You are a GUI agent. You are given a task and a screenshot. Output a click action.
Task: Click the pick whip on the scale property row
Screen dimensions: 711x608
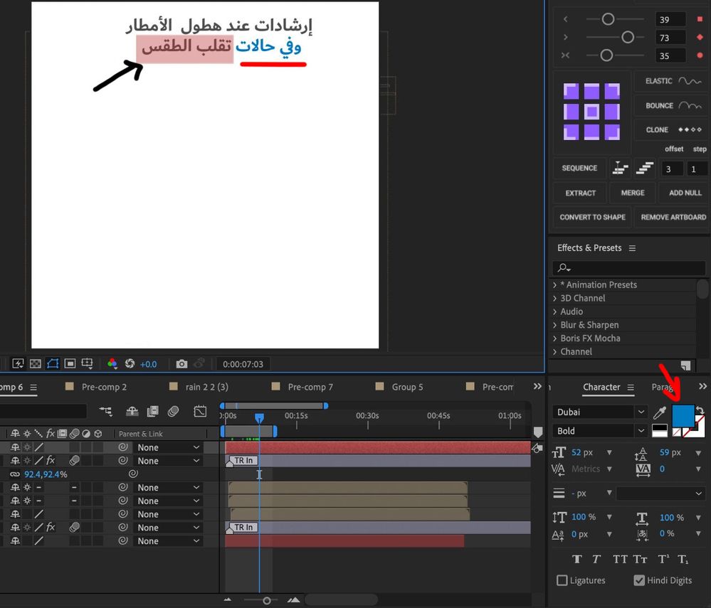pyautogui.click(x=133, y=474)
